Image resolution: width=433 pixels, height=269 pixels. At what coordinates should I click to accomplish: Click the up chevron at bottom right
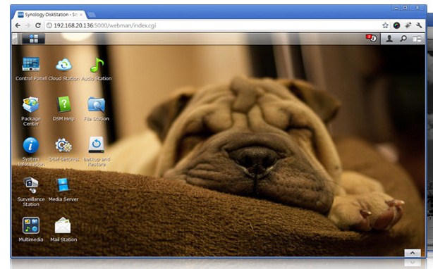pyautogui.click(x=413, y=253)
